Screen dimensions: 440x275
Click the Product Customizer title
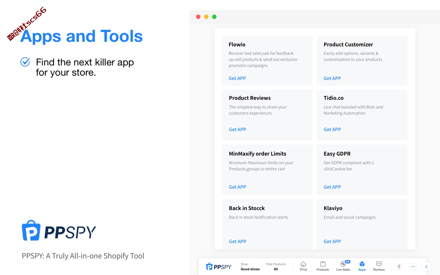[348, 44]
